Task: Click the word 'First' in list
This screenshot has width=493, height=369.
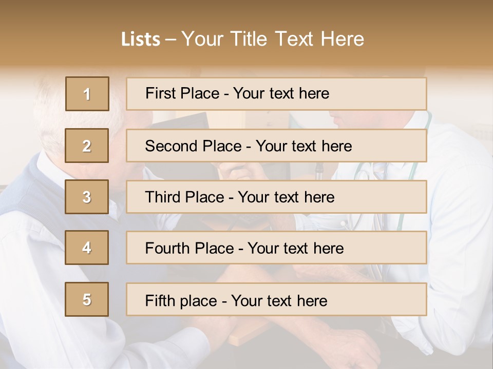Action: (161, 93)
